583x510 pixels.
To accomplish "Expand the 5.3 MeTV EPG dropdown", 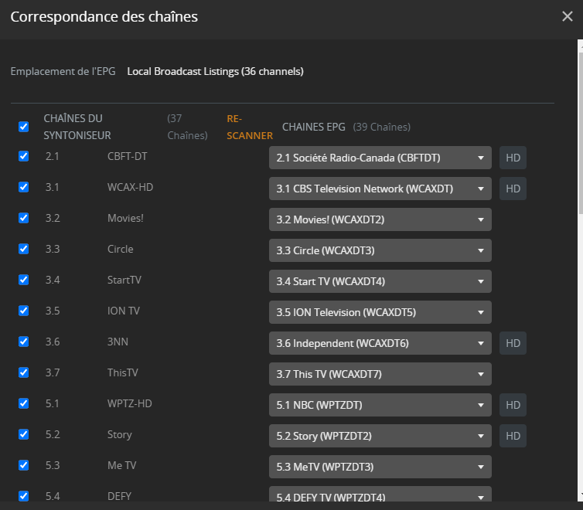I will pos(380,467).
